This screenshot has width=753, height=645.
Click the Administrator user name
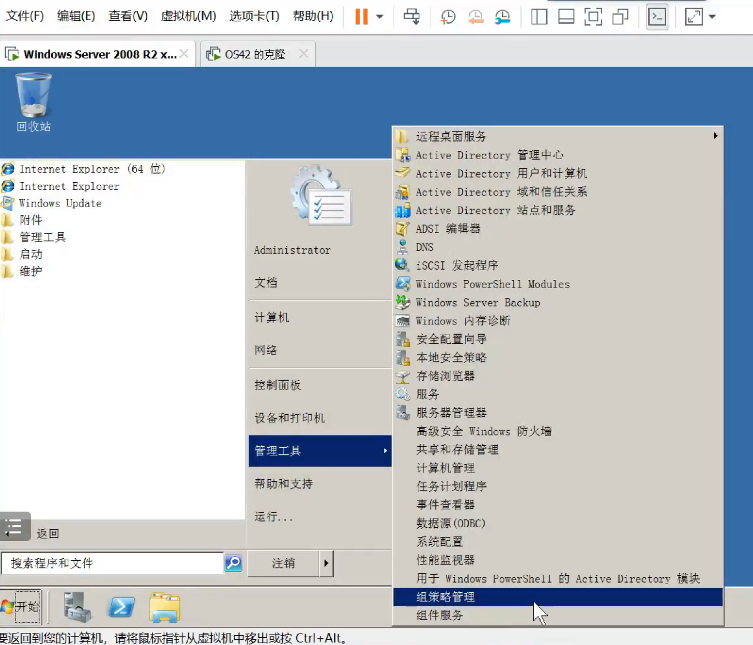[292, 250]
